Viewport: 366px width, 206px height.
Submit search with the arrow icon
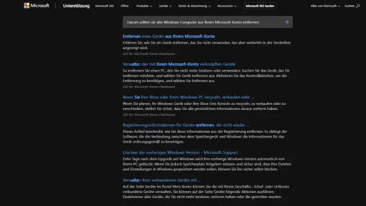pos(286,22)
